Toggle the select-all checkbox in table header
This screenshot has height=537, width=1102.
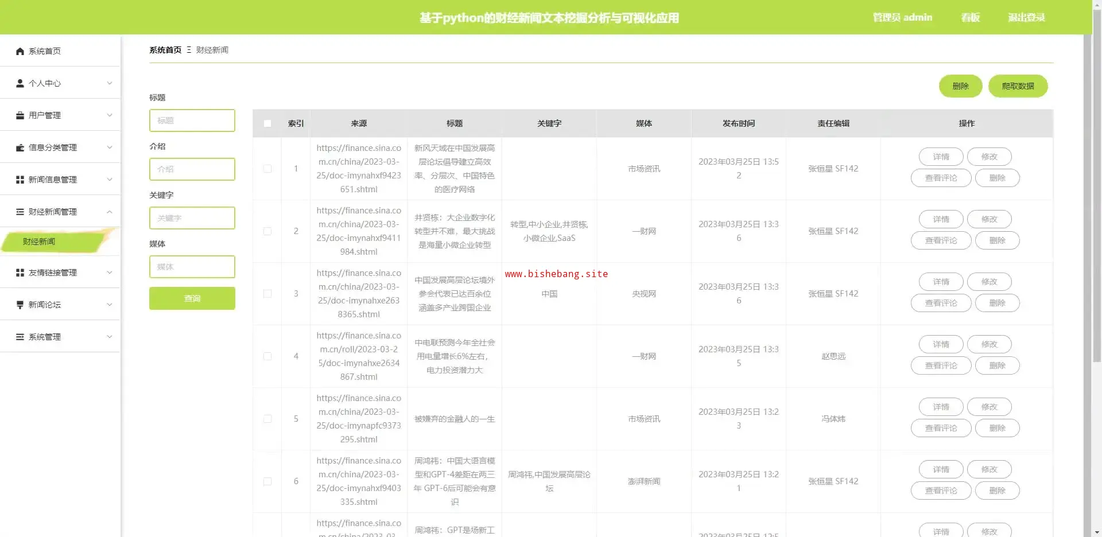tap(267, 123)
